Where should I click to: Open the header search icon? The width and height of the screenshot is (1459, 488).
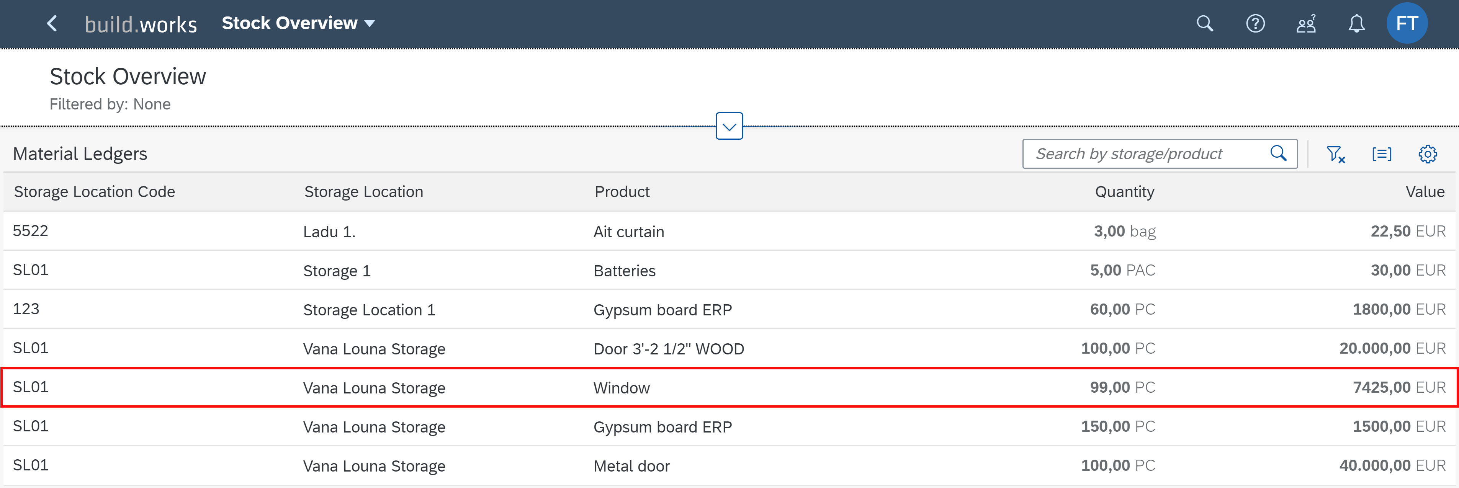pos(1205,24)
